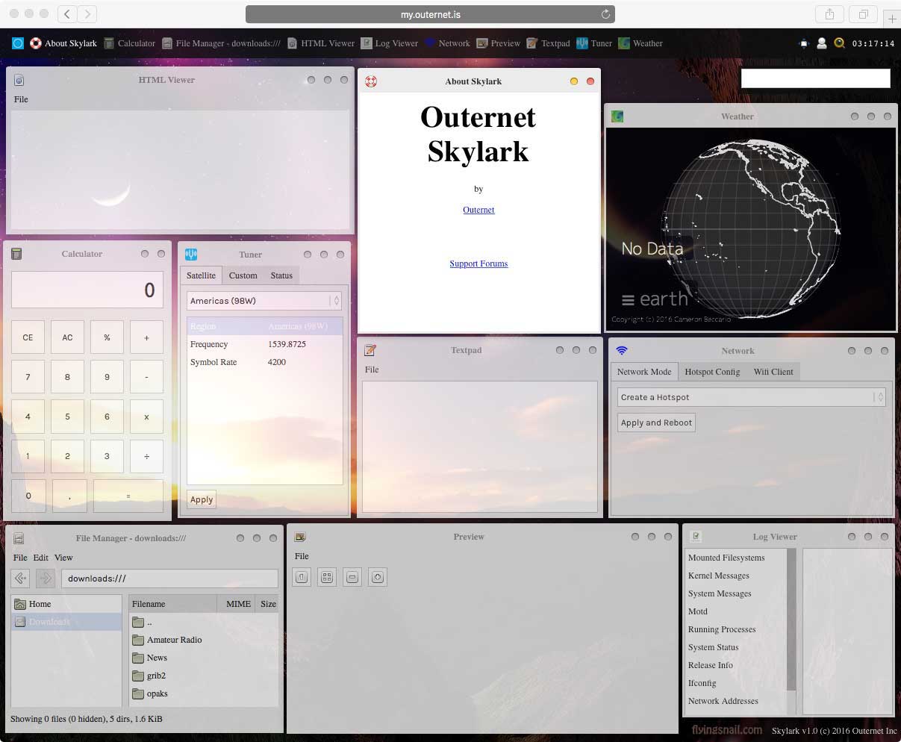Open the Americas (98W) satellite dropdown
The image size is (901, 742).
click(x=264, y=301)
